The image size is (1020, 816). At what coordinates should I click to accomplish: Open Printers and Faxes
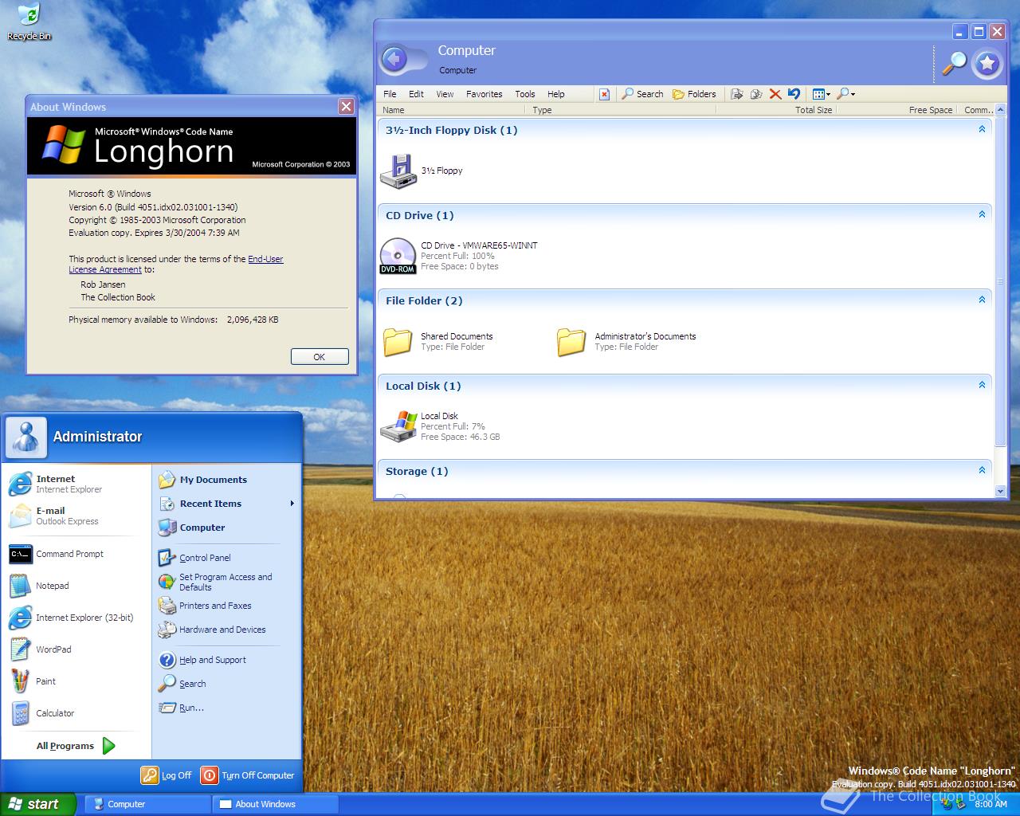(x=226, y=606)
